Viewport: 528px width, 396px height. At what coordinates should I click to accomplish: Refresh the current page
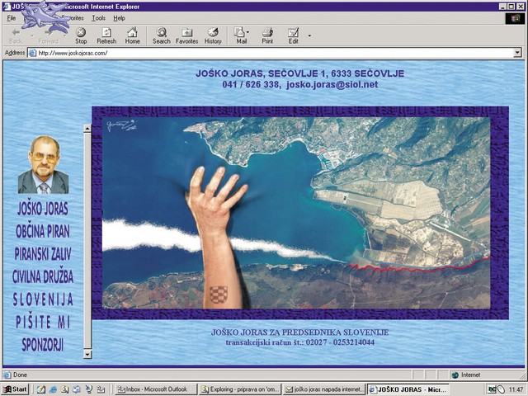click(106, 36)
